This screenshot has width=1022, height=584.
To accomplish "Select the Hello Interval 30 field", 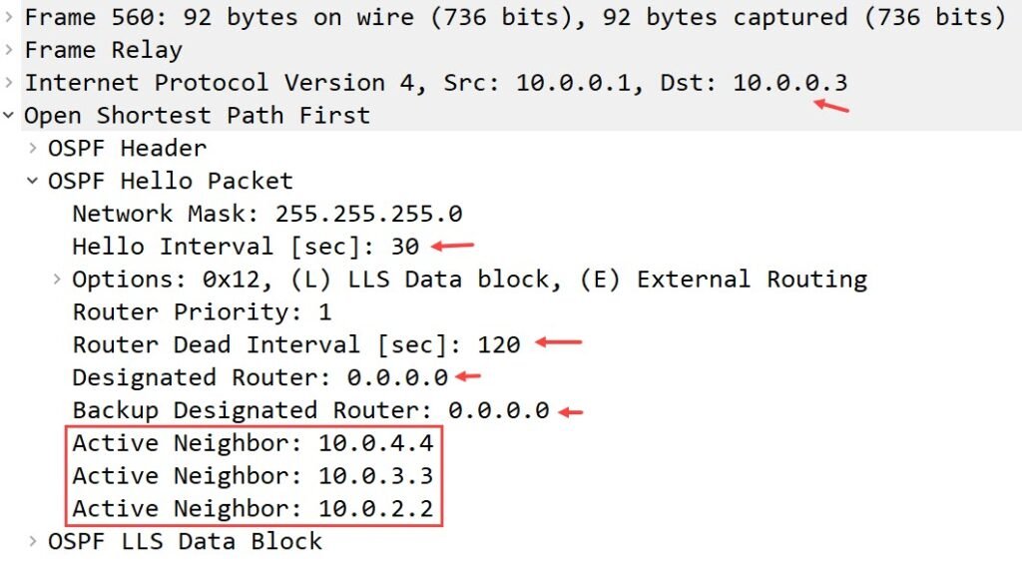I will click(245, 247).
